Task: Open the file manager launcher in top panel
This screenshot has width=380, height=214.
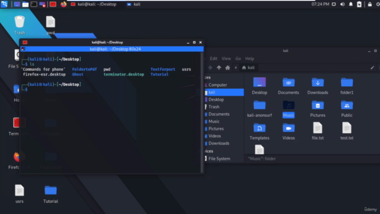Action: point(26,4)
